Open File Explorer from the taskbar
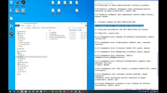 click(x=22, y=91)
